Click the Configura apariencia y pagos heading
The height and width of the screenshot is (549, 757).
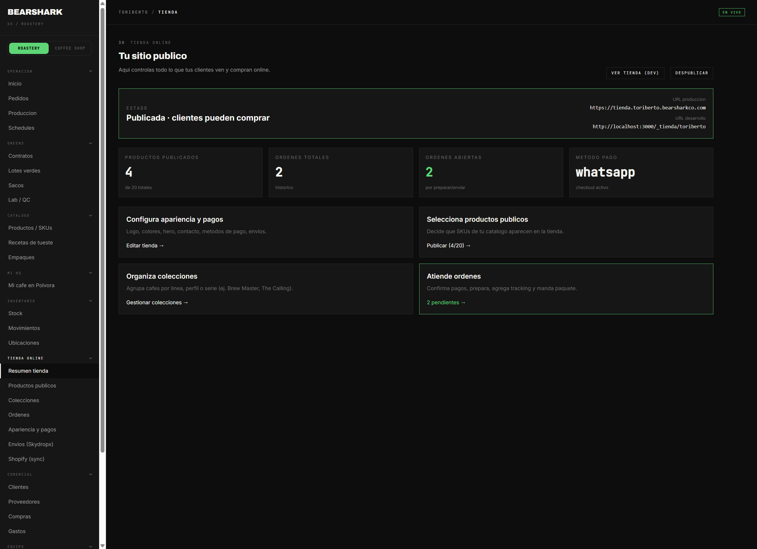pos(175,219)
